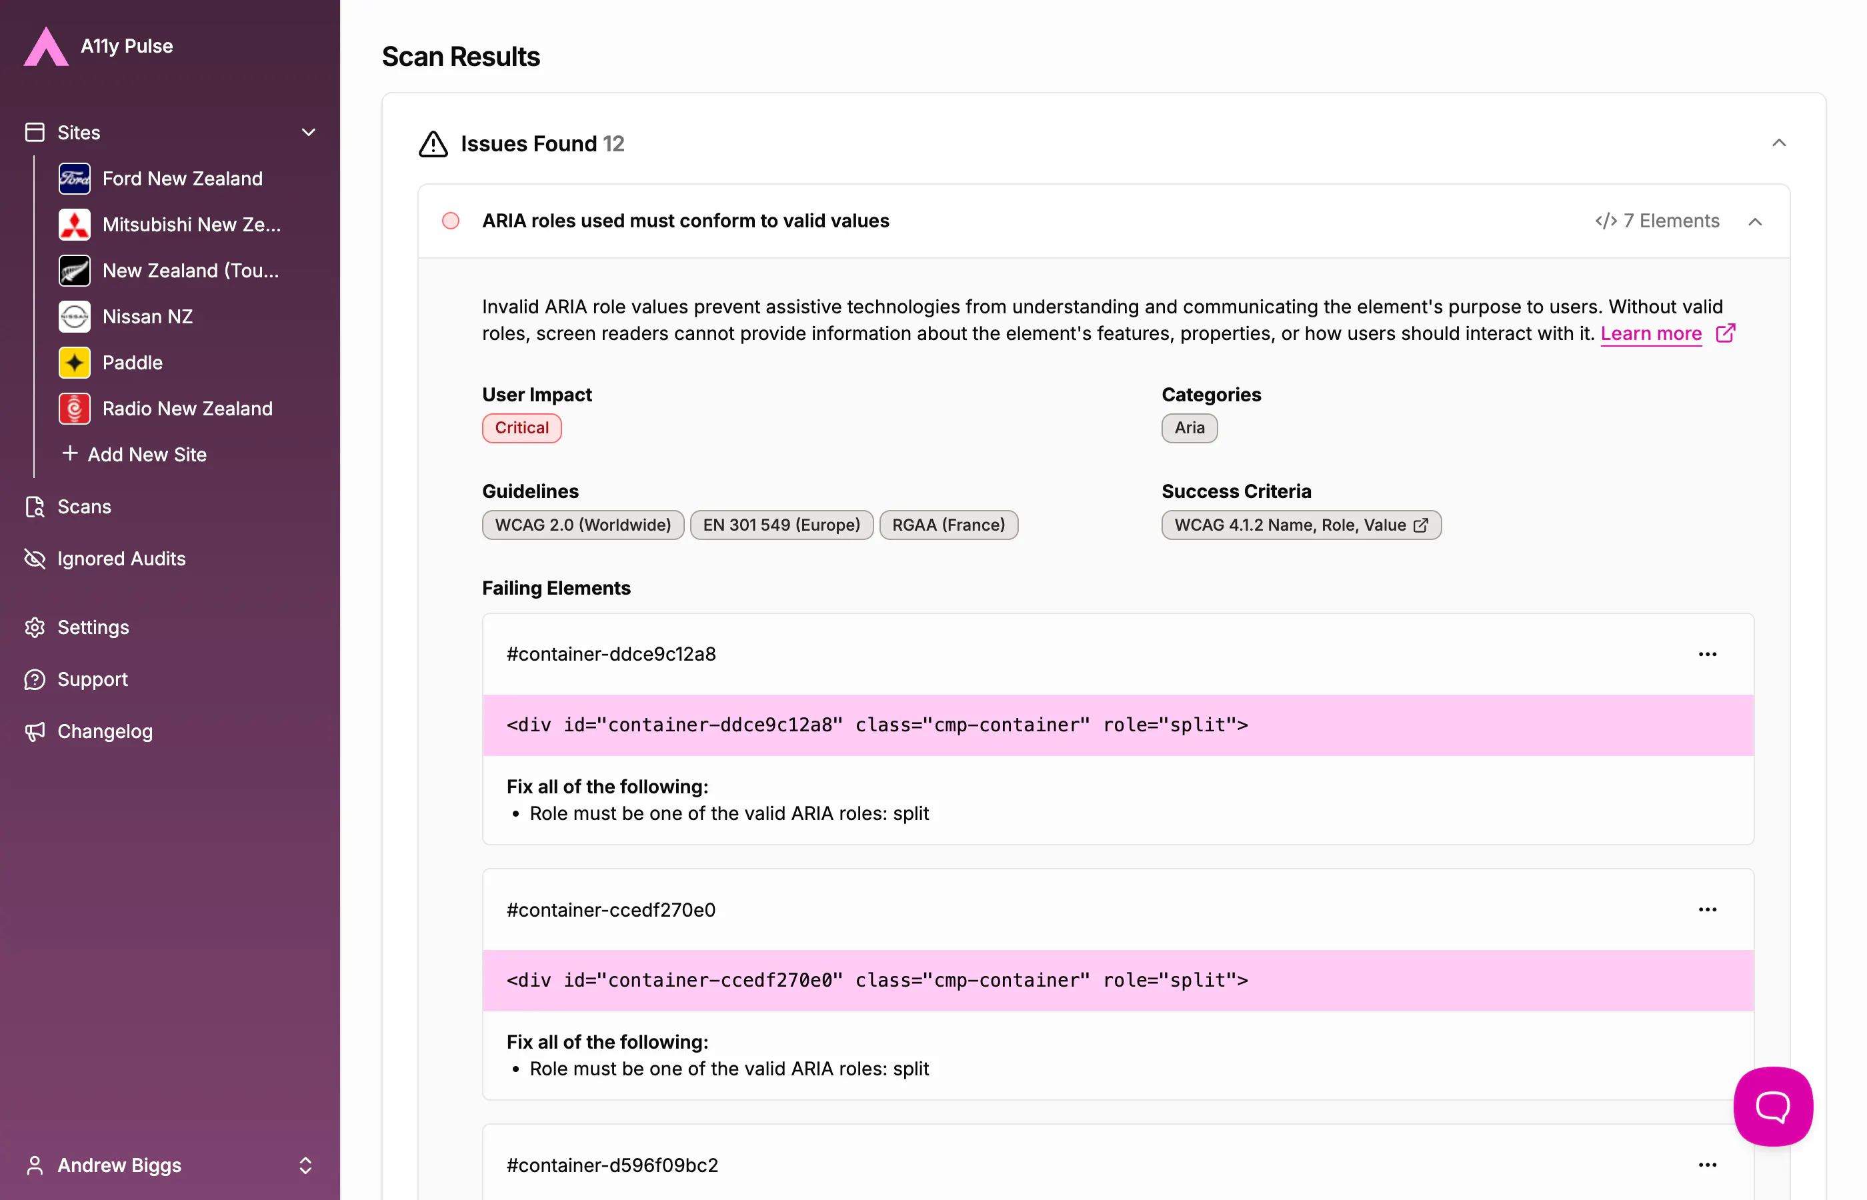Open the Andrew Biggs account switcher
The height and width of the screenshot is (1200, 1867).
305,1165
